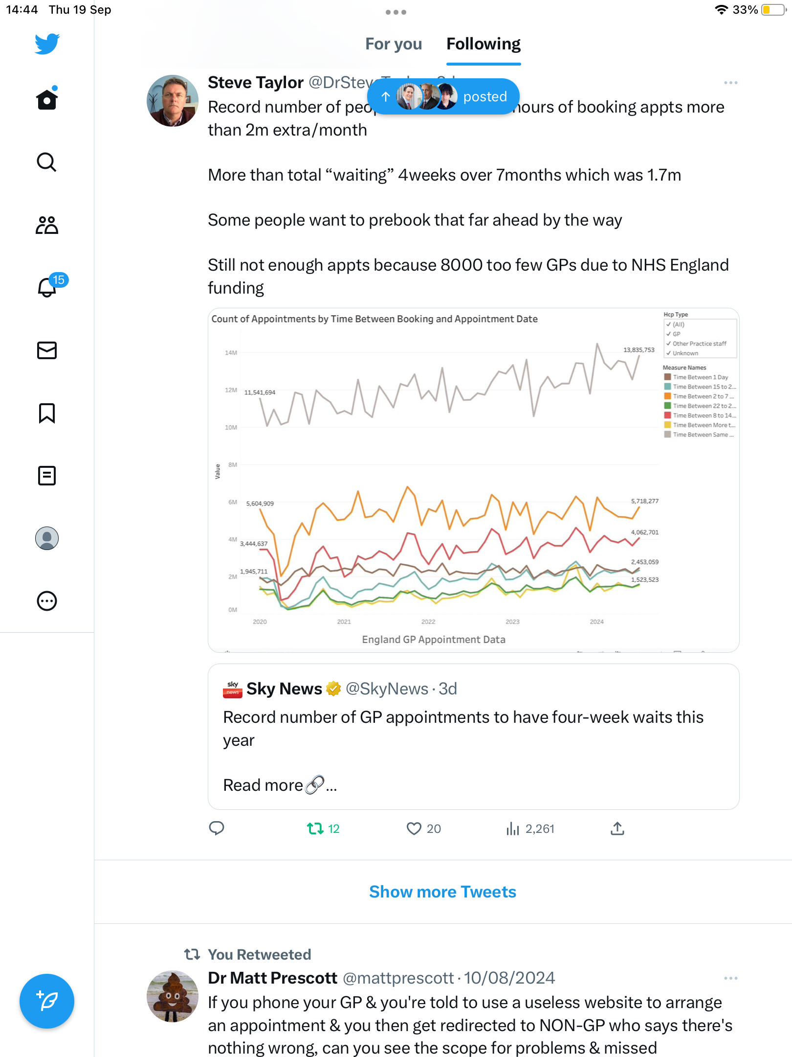792x1057 pixels.
Task: Open options menu on Steve Taylor's tweet
Action: coord(730,83)
